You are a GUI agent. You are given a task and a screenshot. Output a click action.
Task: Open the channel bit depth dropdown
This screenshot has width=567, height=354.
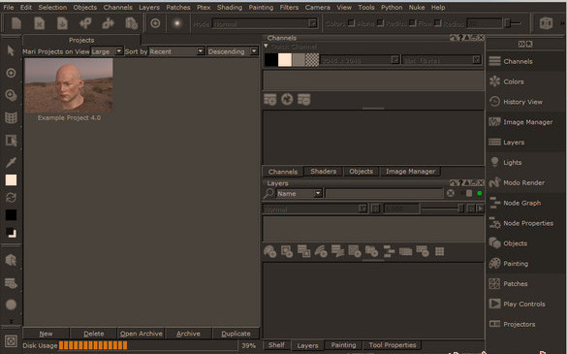tap(442, 60)
